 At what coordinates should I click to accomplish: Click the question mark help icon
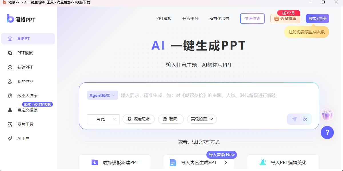(x=327, y=132)
